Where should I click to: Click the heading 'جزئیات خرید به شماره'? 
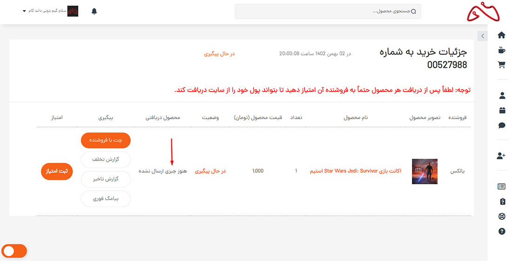click(424, 52)
